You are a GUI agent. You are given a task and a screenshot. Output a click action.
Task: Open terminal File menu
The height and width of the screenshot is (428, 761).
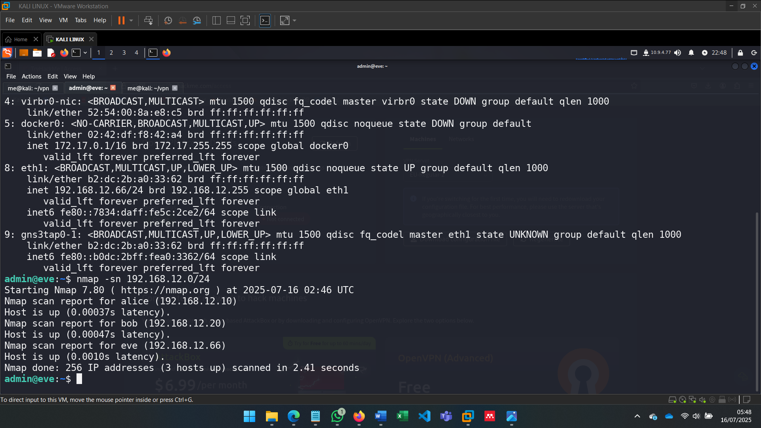[11, 76]
